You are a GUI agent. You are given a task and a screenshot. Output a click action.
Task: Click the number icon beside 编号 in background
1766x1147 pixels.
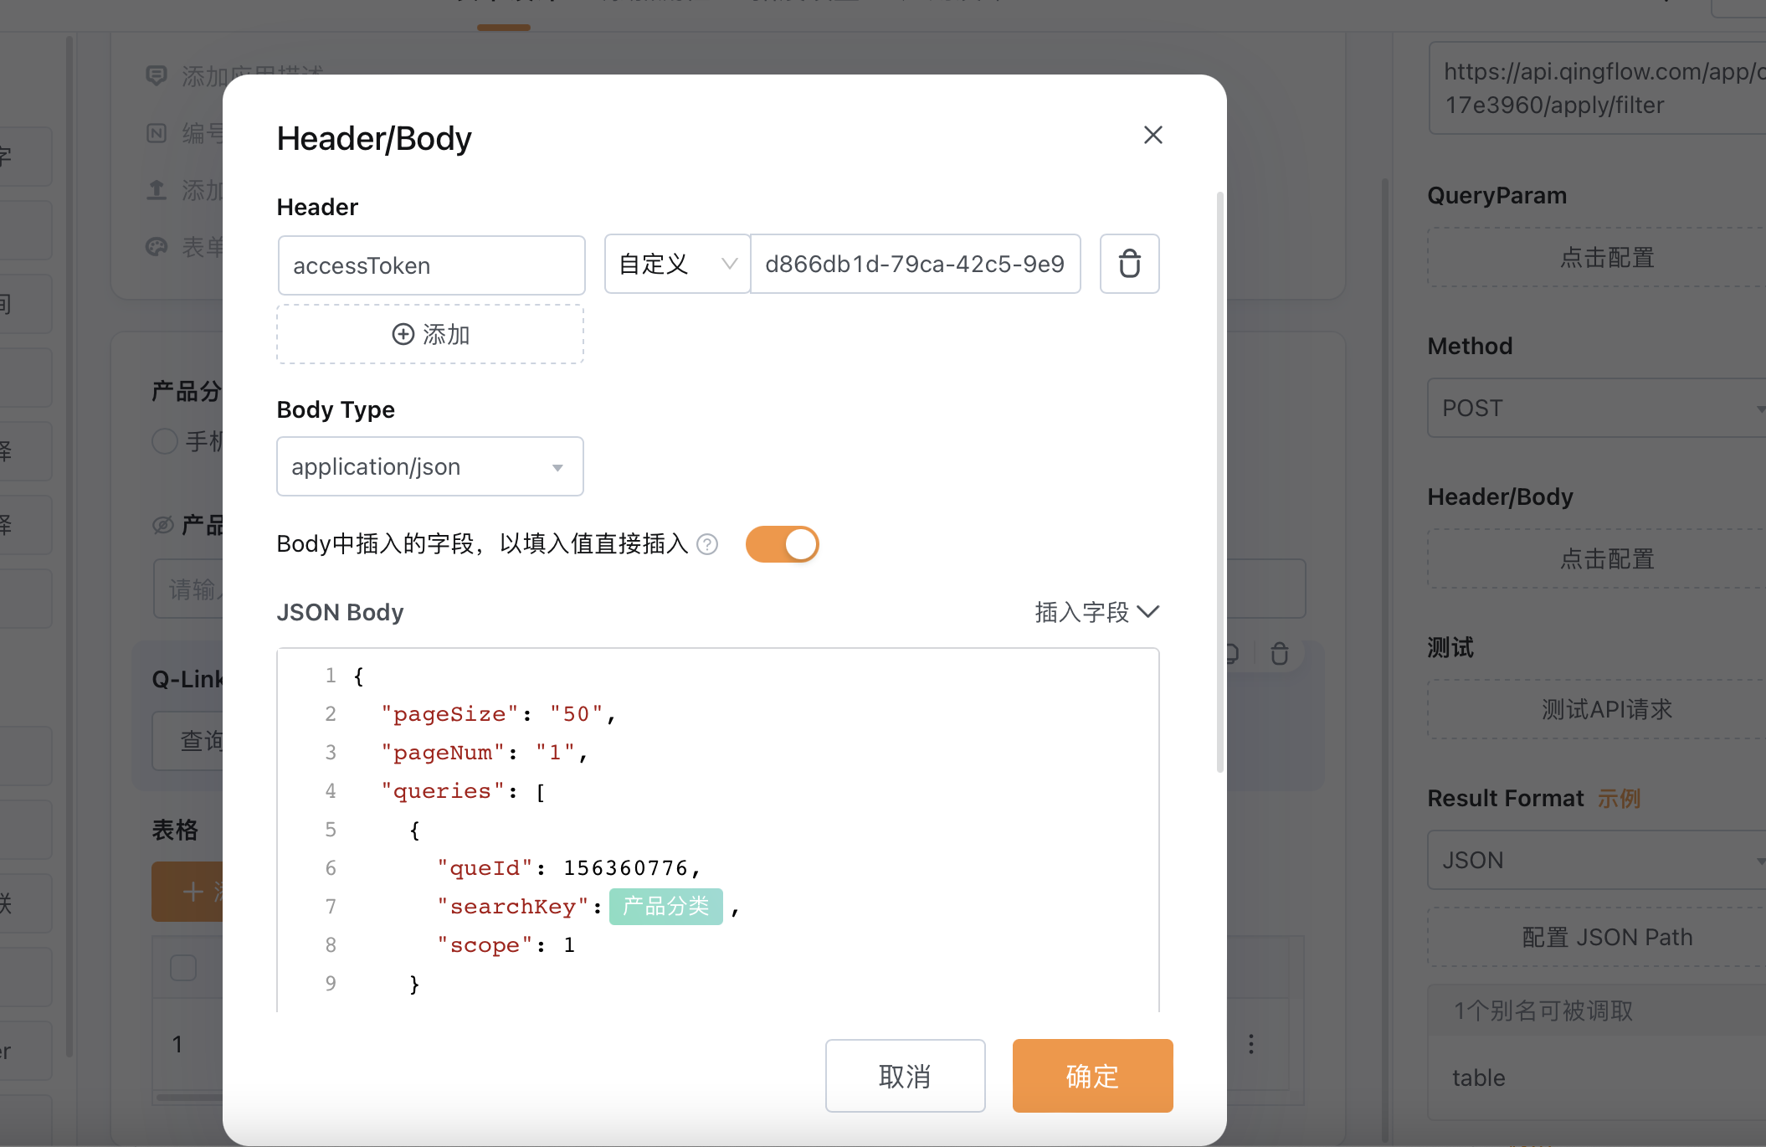click(x=157, y=133)
